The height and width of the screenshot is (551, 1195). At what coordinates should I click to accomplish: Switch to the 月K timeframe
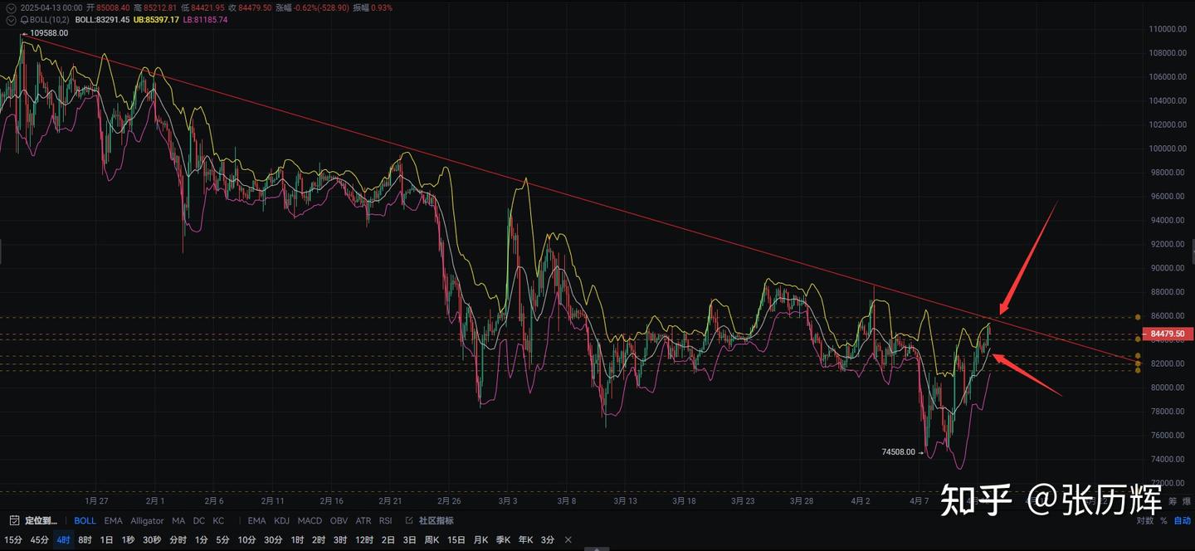click(x=481, y=540)
